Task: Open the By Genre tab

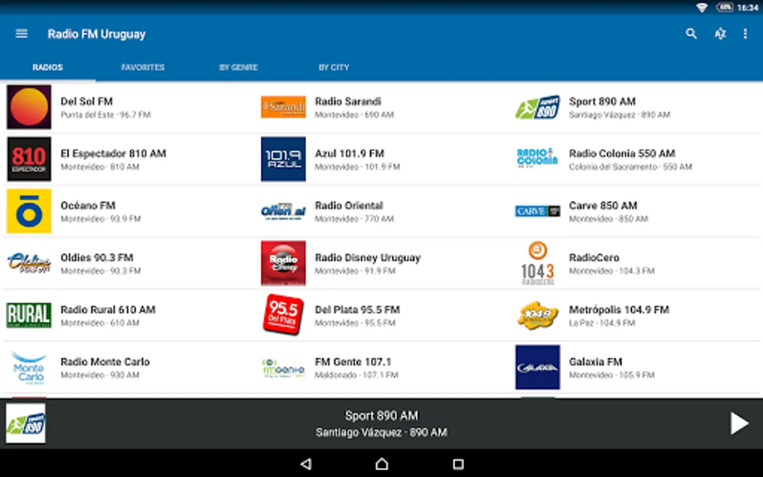Action: coord(238,67)
